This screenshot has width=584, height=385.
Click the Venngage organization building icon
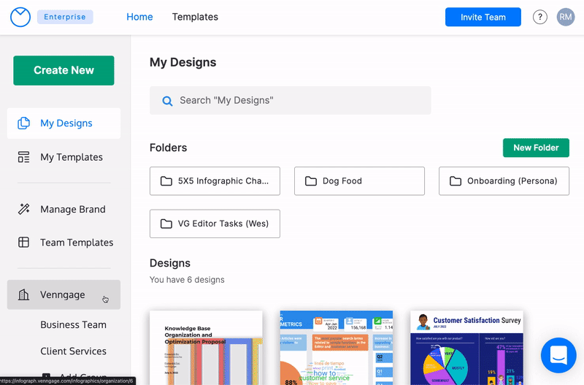coord(24,295)
